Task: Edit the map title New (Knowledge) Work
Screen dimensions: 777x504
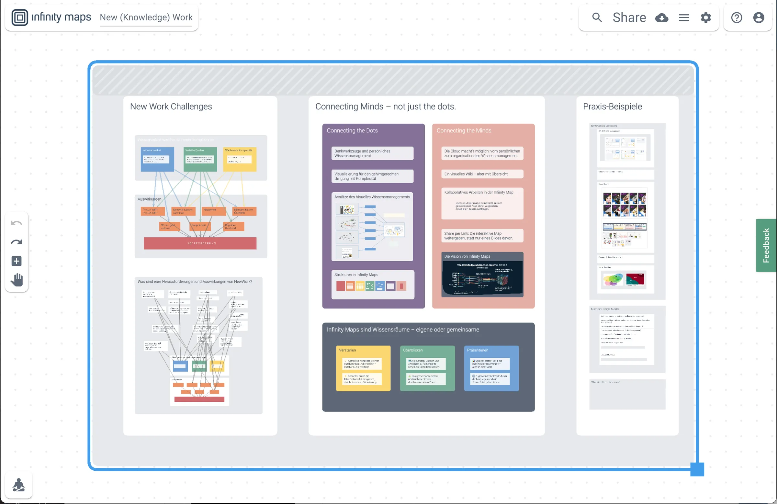Action: click(x=146, y=17)
